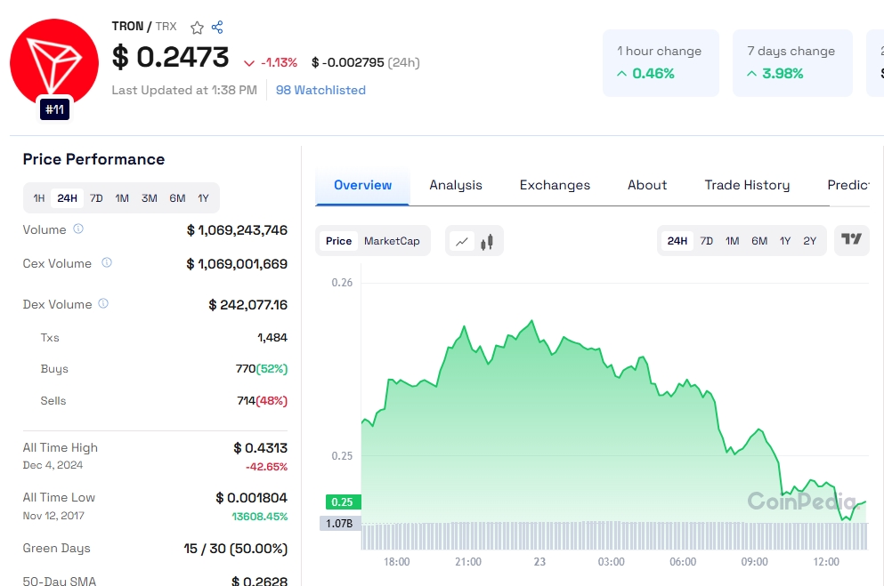The height and width of the screenshot is (586, 884).
Task: Open the Exchanges tab
Action: (555, 185)
